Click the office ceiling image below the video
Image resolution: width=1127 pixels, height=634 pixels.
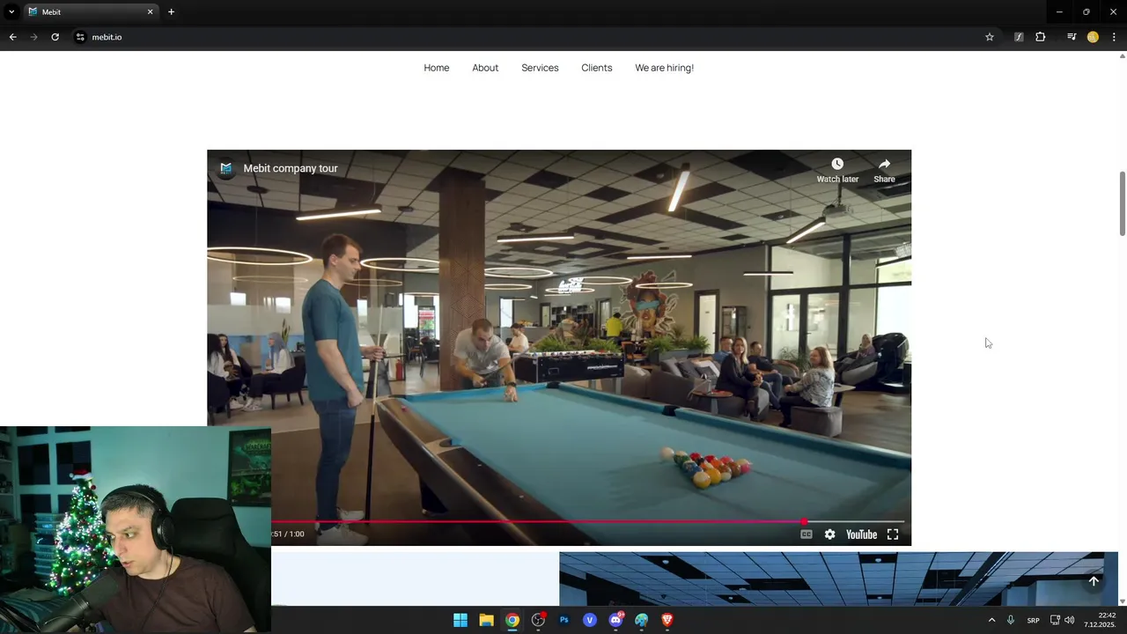[x=838, y=579]
